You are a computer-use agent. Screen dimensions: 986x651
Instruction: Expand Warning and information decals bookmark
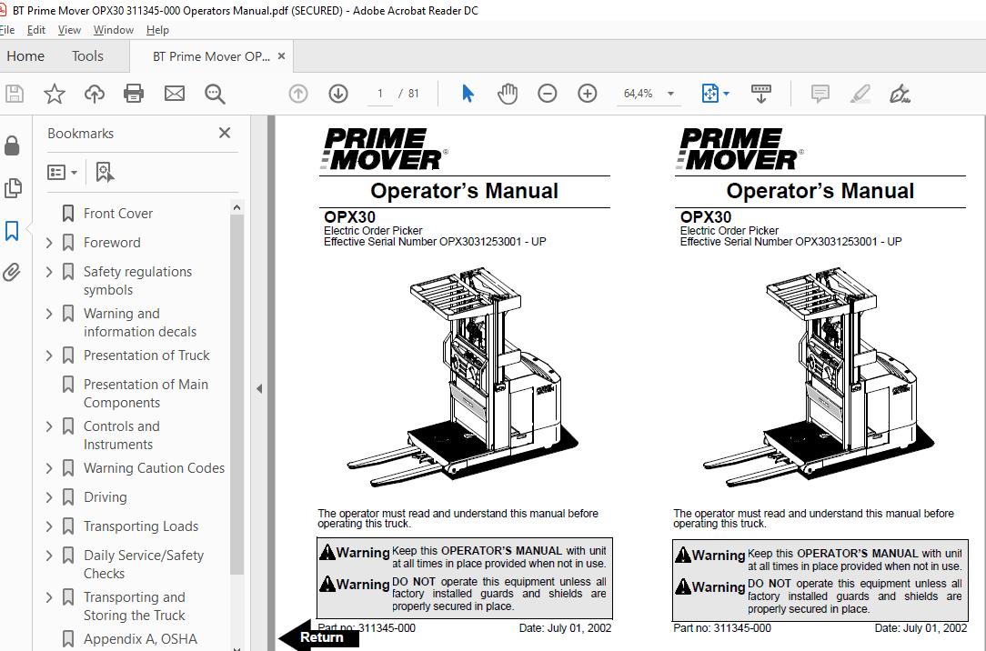click(x=49, y=313)
